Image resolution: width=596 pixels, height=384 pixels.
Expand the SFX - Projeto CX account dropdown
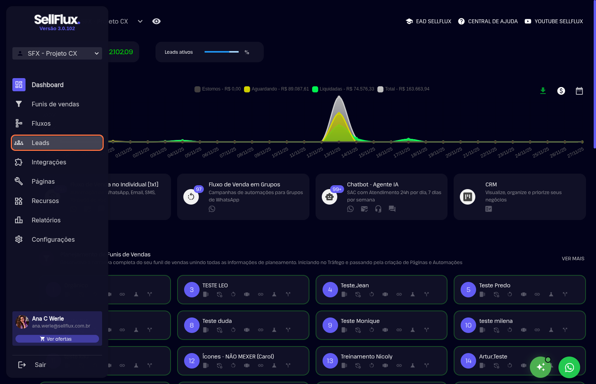point(57,53)
